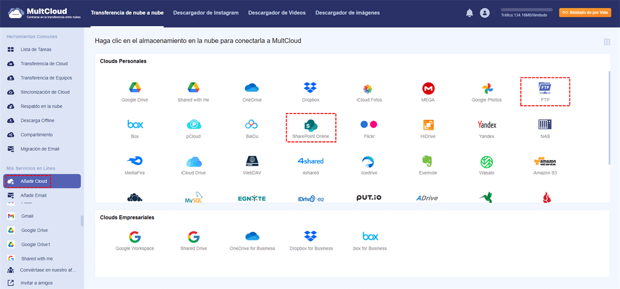The image size is (620, 289).
Task: Click the sidebar services scrollbar
Action: [82, 221]
